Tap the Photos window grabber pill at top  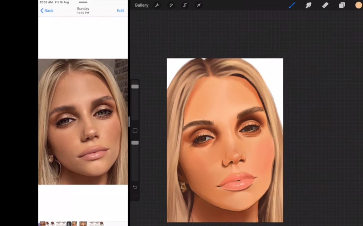click(x=83, y=2)
